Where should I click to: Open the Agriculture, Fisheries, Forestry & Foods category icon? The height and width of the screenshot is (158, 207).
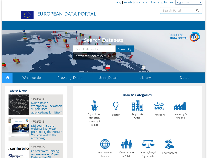pos(94,105)
